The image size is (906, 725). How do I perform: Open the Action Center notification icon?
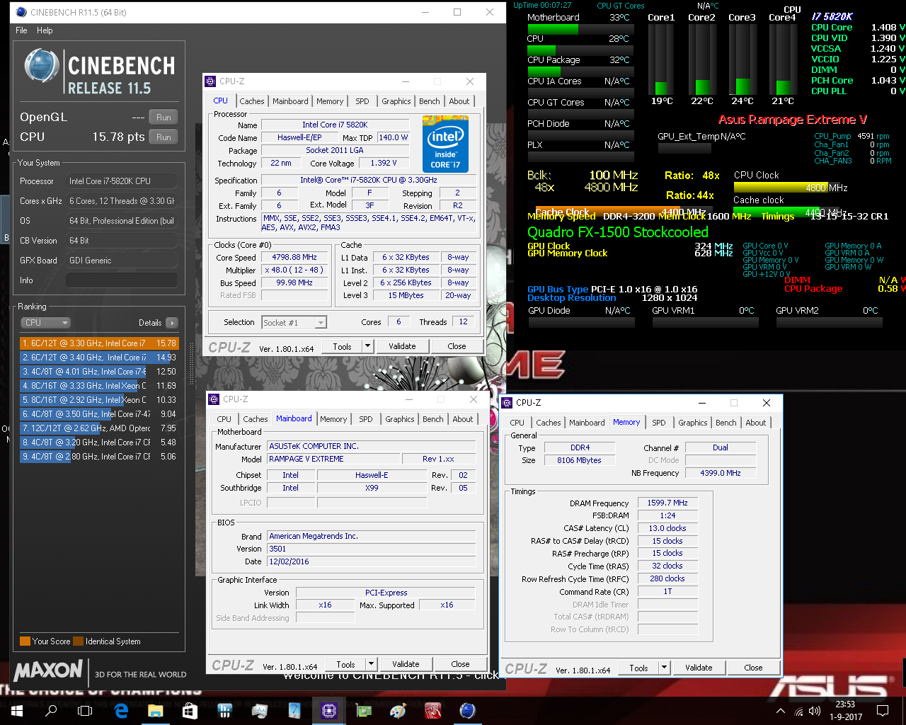tap(883, 710)
